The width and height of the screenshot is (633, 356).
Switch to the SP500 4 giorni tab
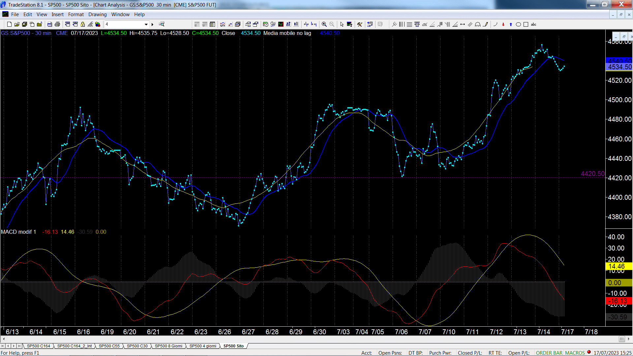[x=203, y=346]
